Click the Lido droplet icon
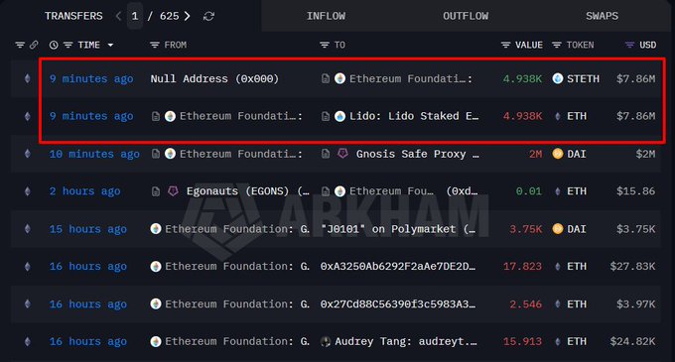 pyautogui.click(x=339, y=116)
